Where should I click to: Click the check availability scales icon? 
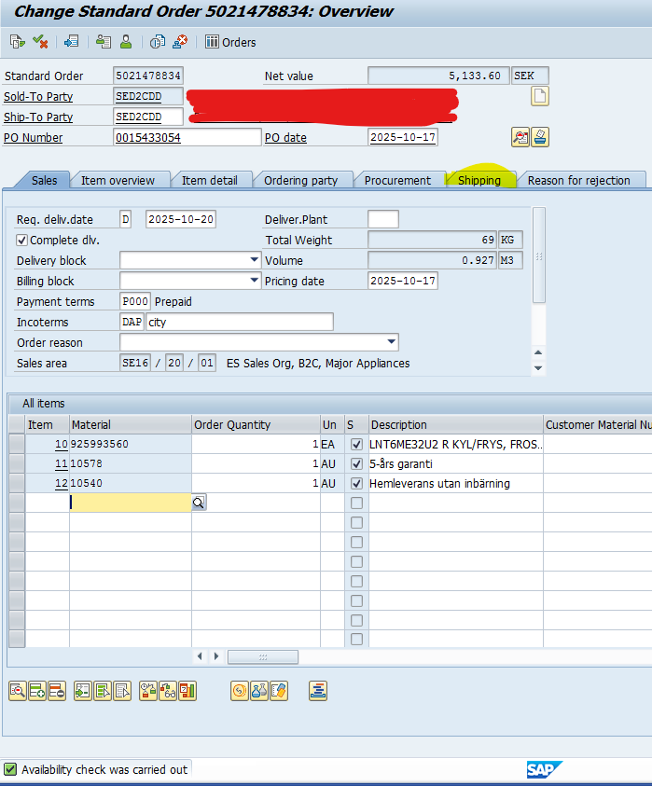[x=148, y=691]
